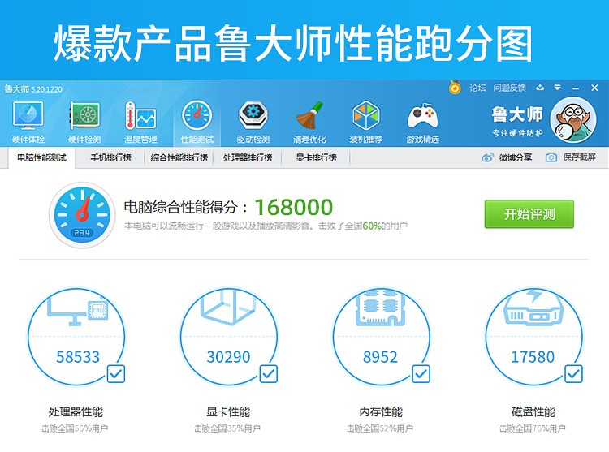609x452 pixels.
Task: Click the 处理器性能 label
Action: pyautogui.click(x=76, y=411)
